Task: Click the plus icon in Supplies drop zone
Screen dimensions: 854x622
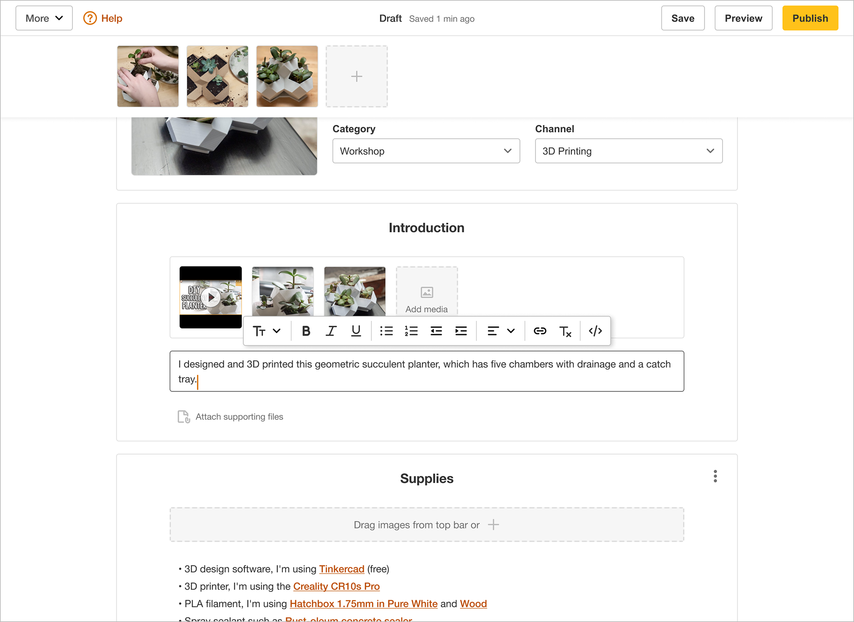Action: point(493,525)
